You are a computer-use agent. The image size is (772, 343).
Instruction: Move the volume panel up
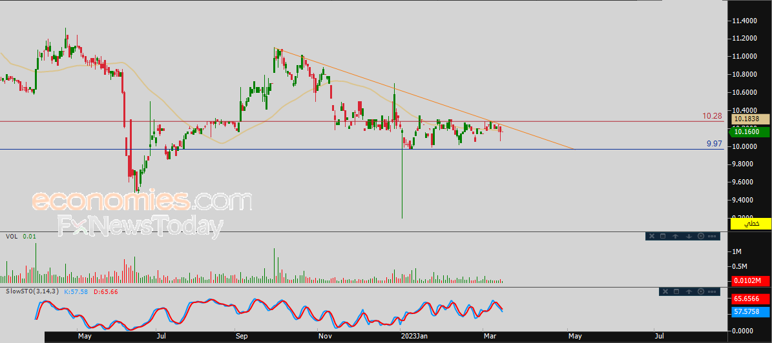(x=675, y=237)
